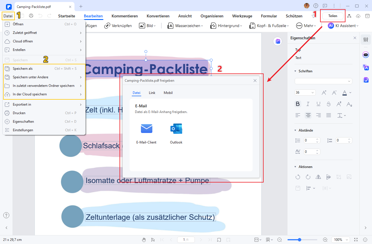
Task: Toggle underline formatting in Schriften panel
Action: click(x=318, y=104)
